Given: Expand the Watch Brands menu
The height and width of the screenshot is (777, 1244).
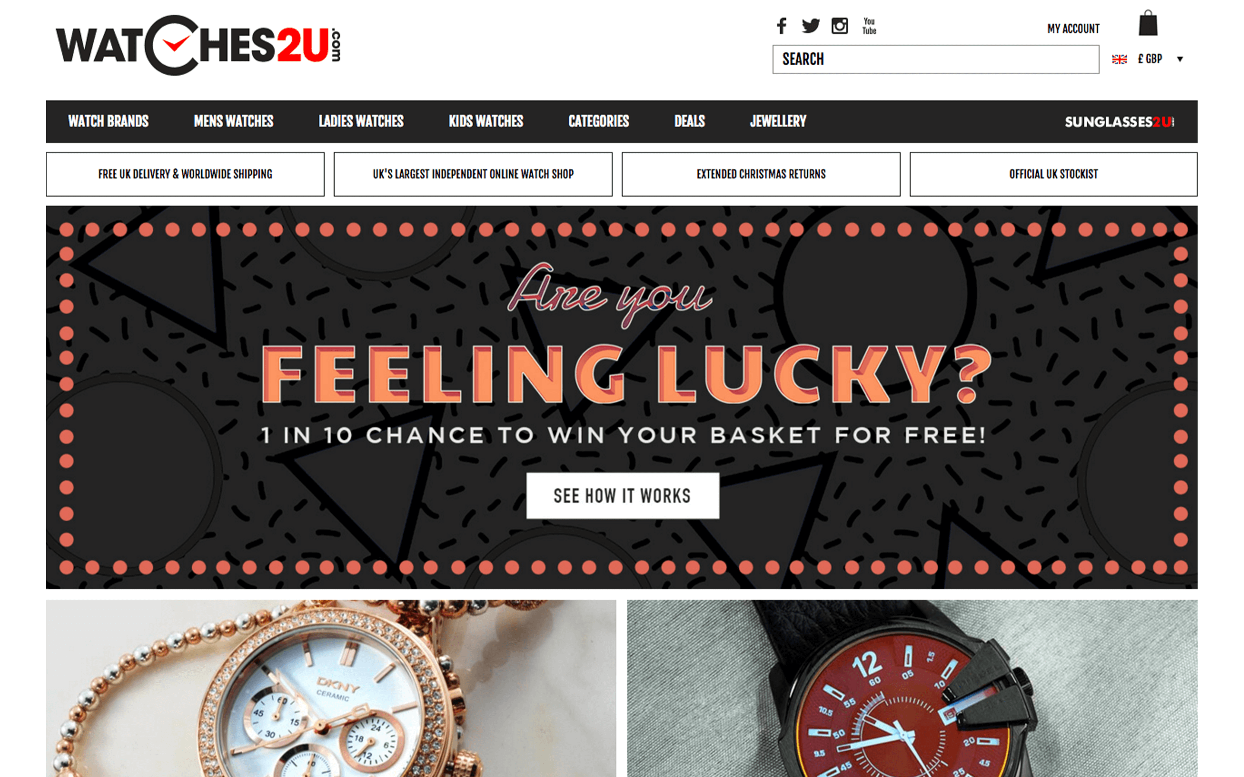Looking at the screenshot, I should 108,121.
